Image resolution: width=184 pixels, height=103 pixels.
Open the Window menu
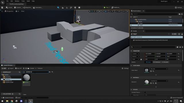click(17, 1)
